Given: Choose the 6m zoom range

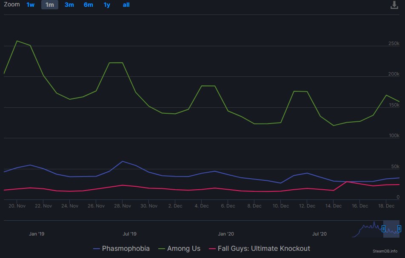Looking at the screenshot, I should pyautogui.click(x=88, y=5).
